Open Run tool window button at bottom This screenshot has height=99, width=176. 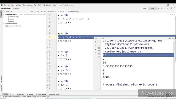point(5,94)
